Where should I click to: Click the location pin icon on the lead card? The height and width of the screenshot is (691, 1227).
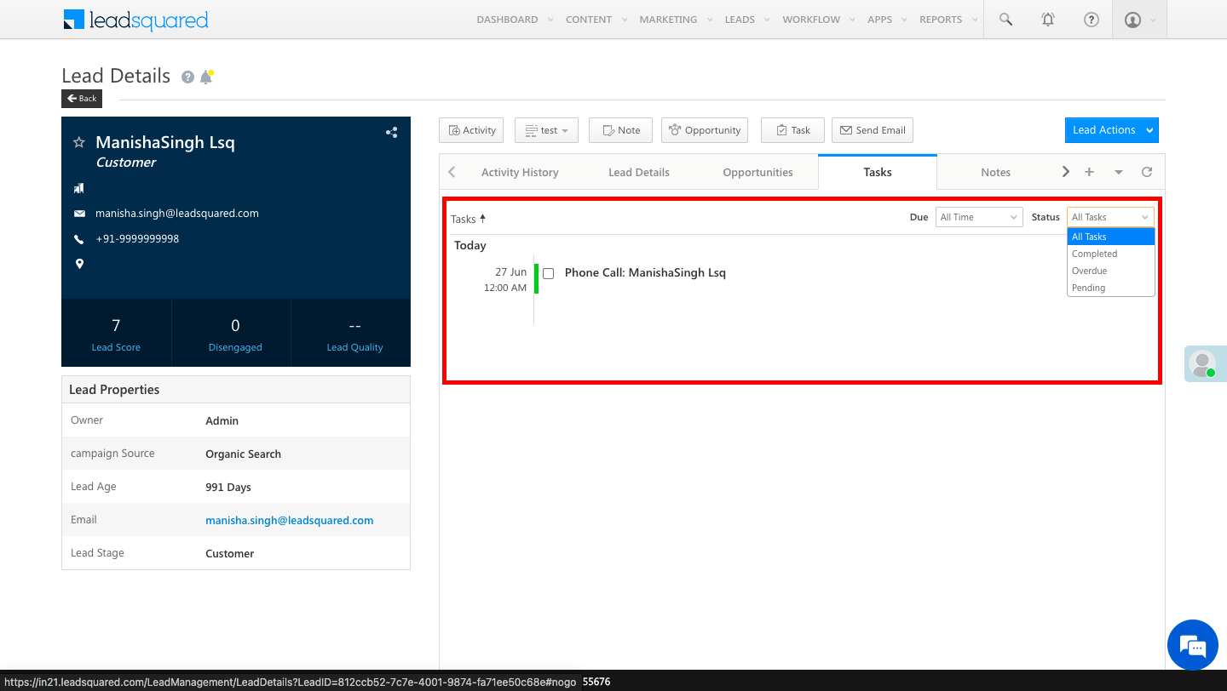79,264
